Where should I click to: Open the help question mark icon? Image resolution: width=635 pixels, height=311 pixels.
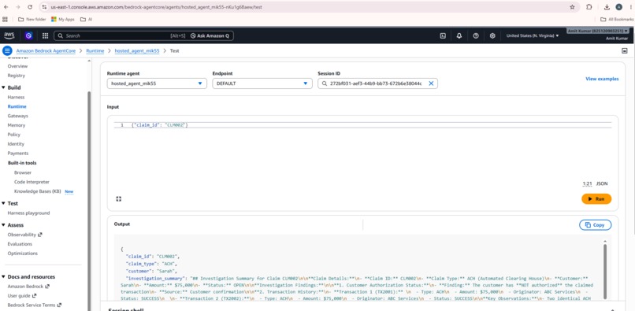(476, 35)
